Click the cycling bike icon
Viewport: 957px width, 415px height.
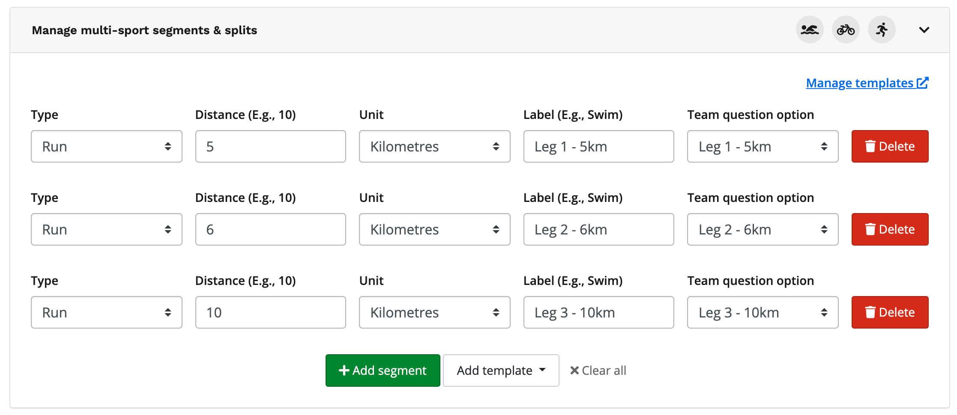[x=846, y=30]
